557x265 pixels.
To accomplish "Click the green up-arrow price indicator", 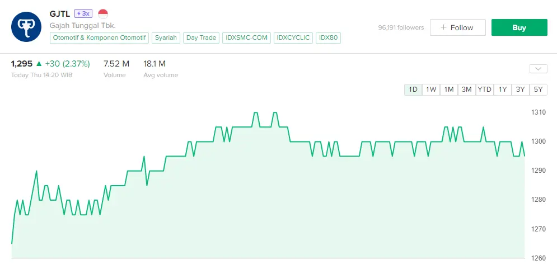I will [x=39, y=64].
